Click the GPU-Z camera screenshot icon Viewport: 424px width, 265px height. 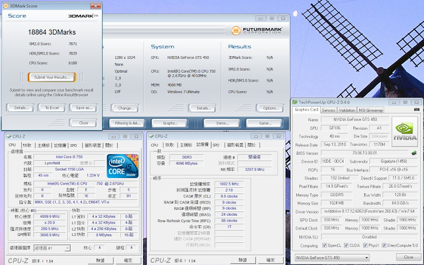click(417, 110)
